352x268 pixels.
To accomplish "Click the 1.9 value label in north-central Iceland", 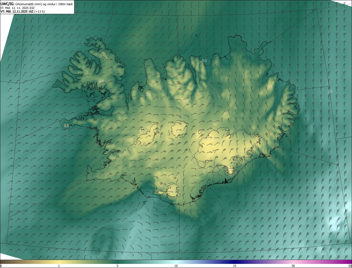I will click(186, 102).
